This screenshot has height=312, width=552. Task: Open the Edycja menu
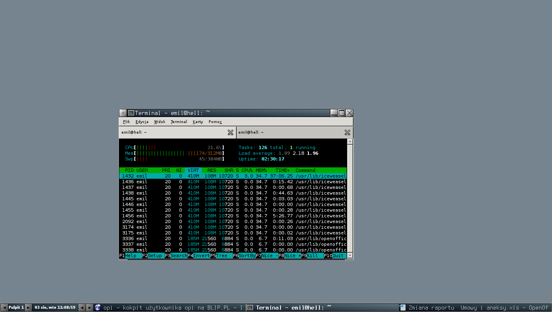coord(142,122)
